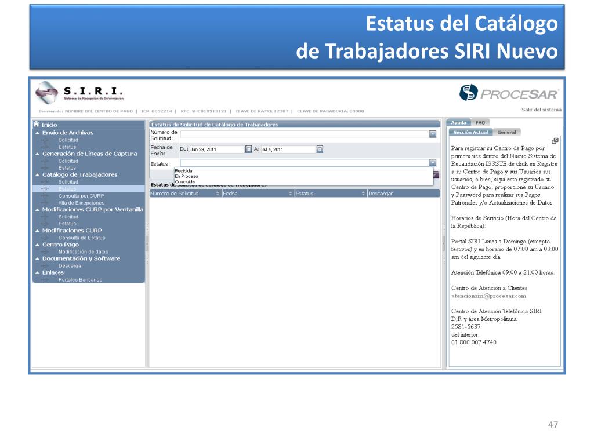Select the Sección Actual tab

[x=470, y=132]
